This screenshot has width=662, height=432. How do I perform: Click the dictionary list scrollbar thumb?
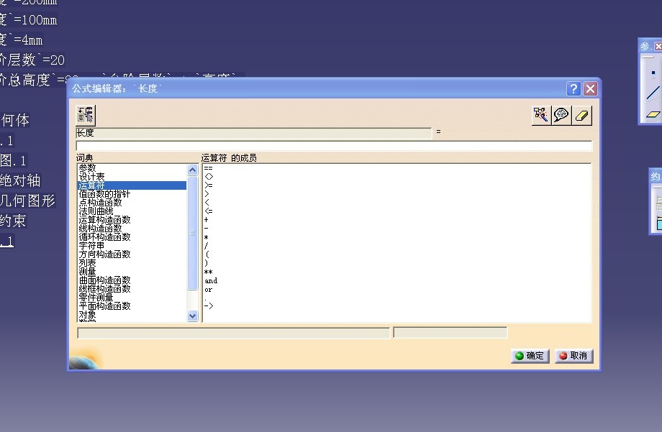(x=193, y=233)
